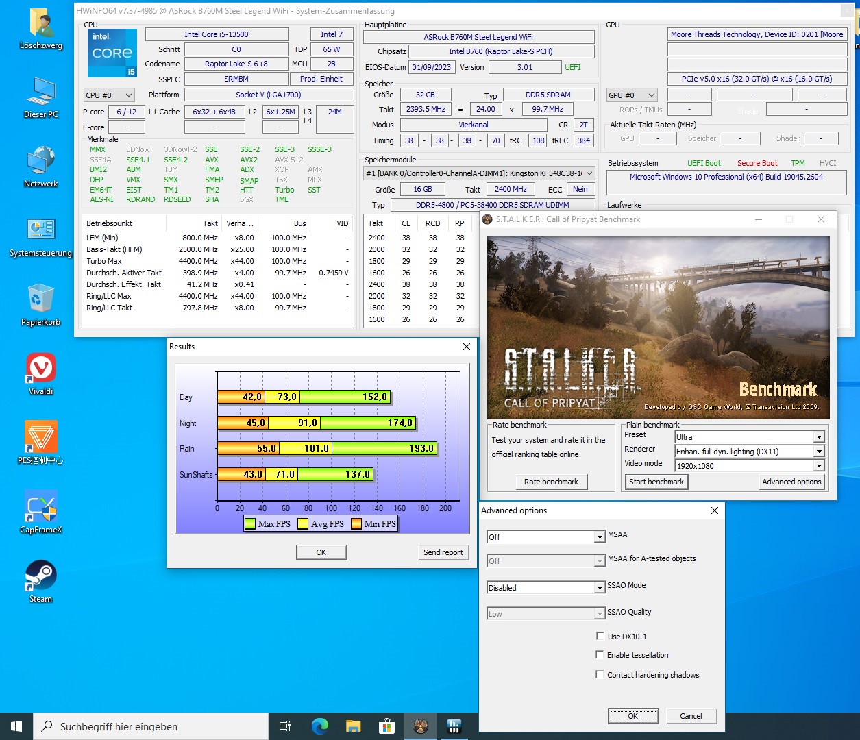860x740 pixels.
Task: Open the Preset dropdown set to Ultra
Action: click(x=749, y=437)
